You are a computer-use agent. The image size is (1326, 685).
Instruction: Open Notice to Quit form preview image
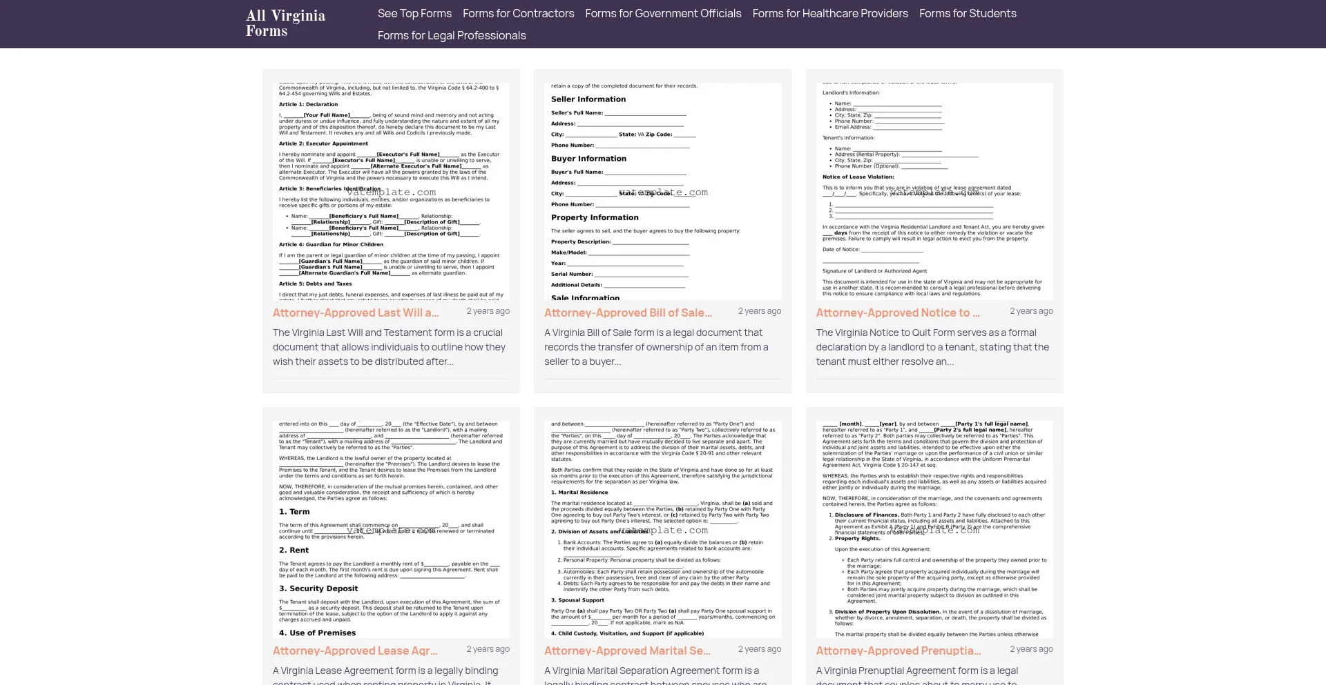pos(934,191)
